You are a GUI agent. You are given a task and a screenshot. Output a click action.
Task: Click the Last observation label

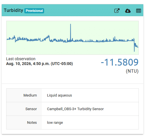pos(21,59)
